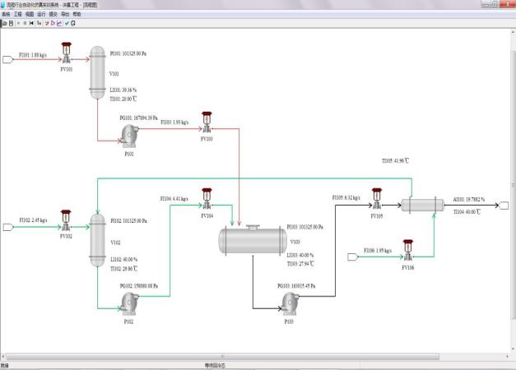Click the TI103 temperature reading
Viewport: 516px width, 370px height.
[x=300, y=264]
